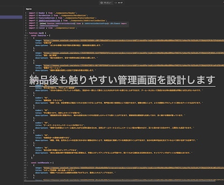Open the unsplash image URL on line 17

133,53
